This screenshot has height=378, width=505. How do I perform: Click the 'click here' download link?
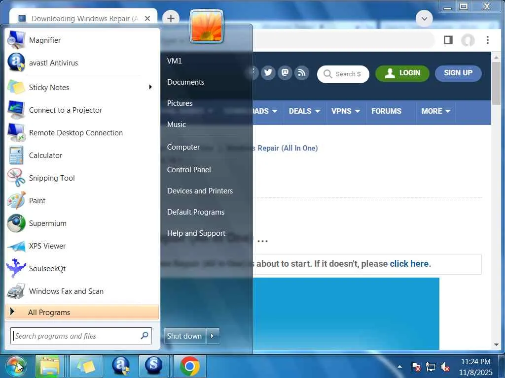pos(409,264)
